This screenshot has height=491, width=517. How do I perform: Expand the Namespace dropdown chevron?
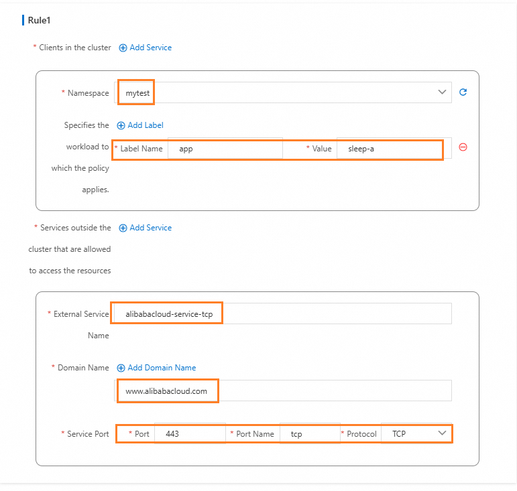pos(442,92)
